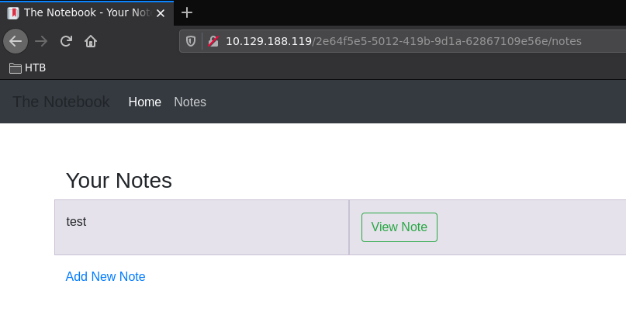Click the HTB bookmarks folder

[x=28, y=68]
